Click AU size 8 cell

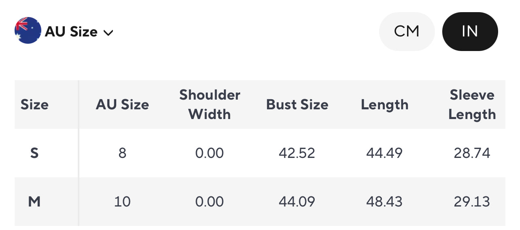tap(122, 153)
